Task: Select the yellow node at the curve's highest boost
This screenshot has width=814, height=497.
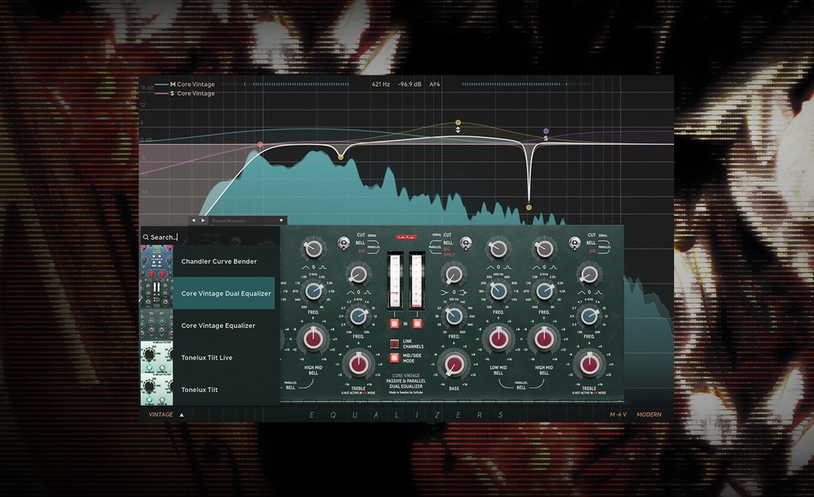Action: click(x=457, y=123)
